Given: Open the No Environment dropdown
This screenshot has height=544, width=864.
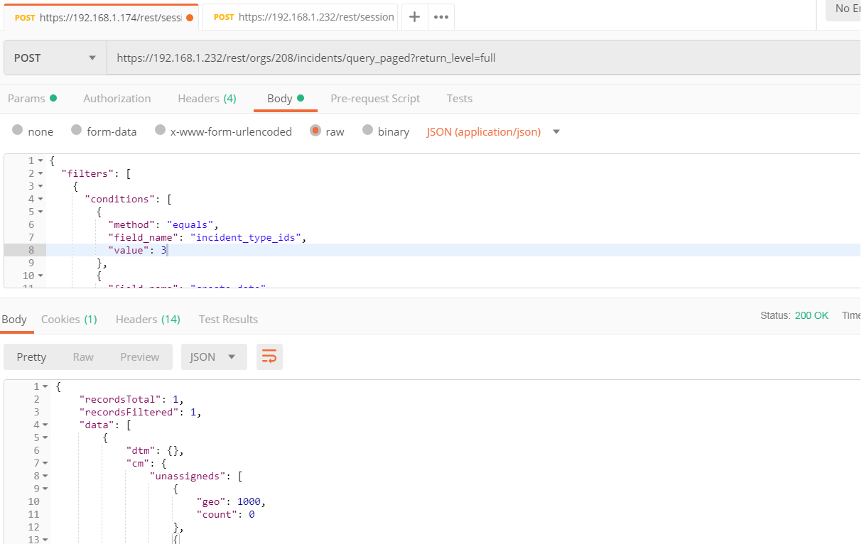Looking at the screenshot, I should 844,9.
